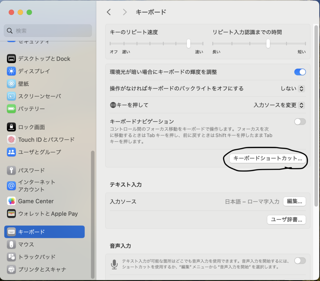Open Game Center from sidebar icon
The image size is (320, 281).
point(11,201)
